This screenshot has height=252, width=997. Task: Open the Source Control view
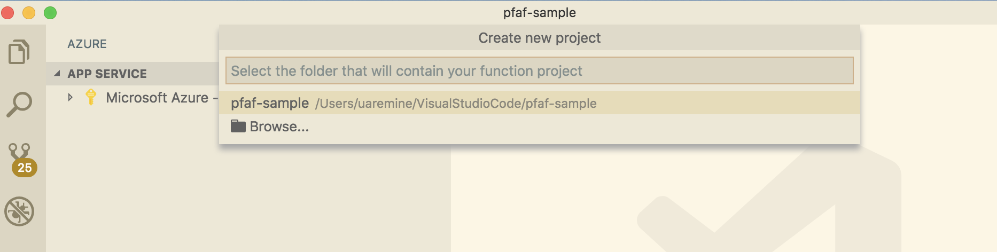(19, 152)
